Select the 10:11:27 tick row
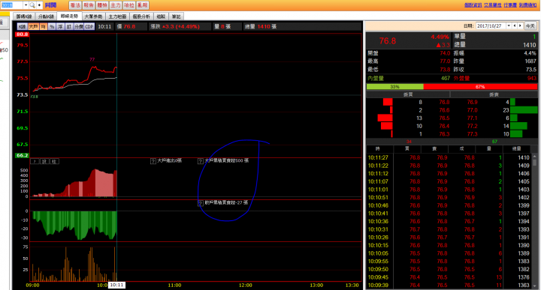The image size is (541, 290). [449, 157]
